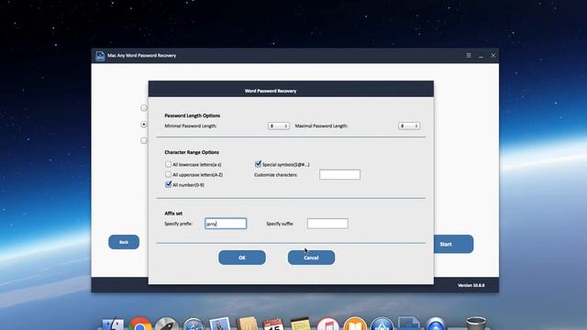Uncheck All number(0-9) checkbox
The image size is (587, 330).
[168, 184]
